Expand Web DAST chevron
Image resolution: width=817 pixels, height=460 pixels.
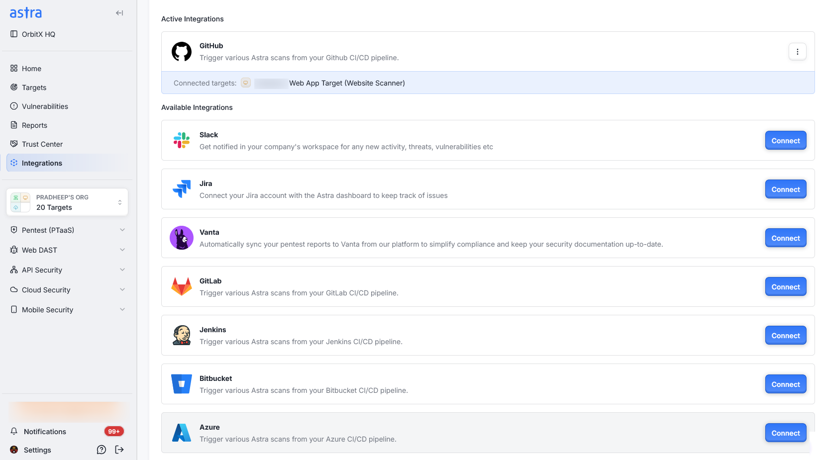[x=122, y=250]
